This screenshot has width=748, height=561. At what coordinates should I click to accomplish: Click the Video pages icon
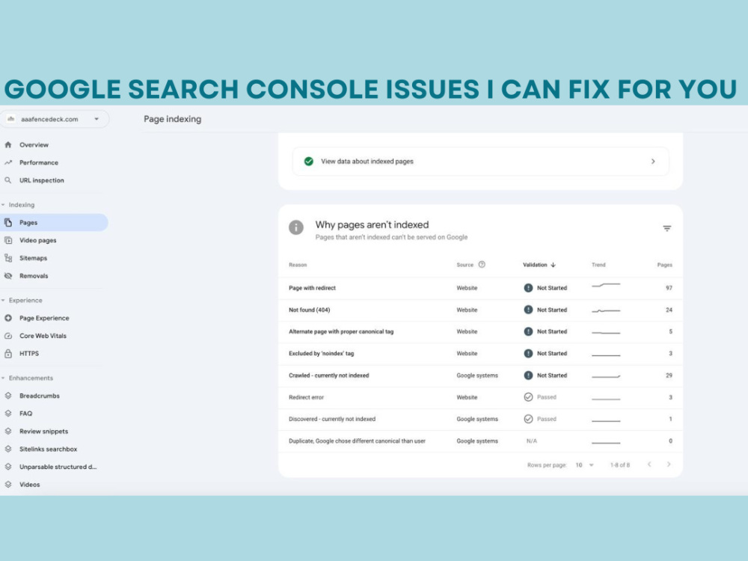pyautogui.click(x=8, y=240)
